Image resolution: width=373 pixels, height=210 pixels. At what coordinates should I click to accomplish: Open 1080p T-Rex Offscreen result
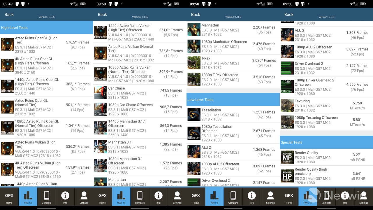click(x=233, y=79)
